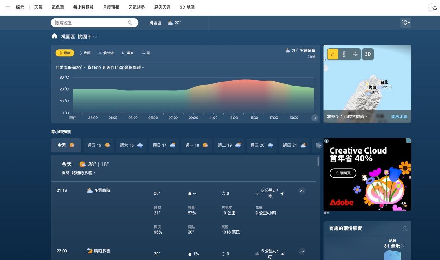The image size is (440, 260).
Task: Expand the 22:00 hourly details
Action: tap(302, 251)
